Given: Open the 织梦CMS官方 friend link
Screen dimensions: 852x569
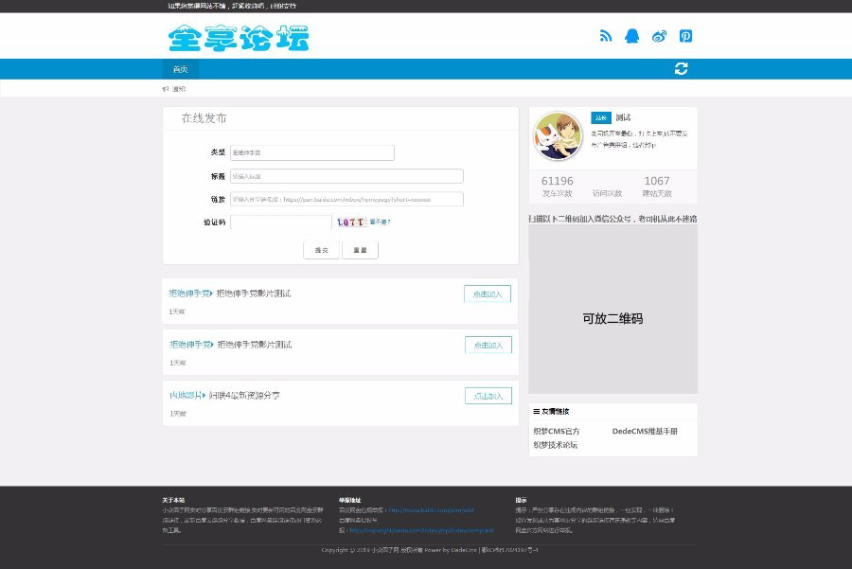Looking at the screenshot, I should (x=557, y=432).
